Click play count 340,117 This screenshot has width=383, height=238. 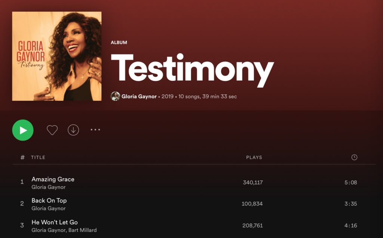point(253,182)
